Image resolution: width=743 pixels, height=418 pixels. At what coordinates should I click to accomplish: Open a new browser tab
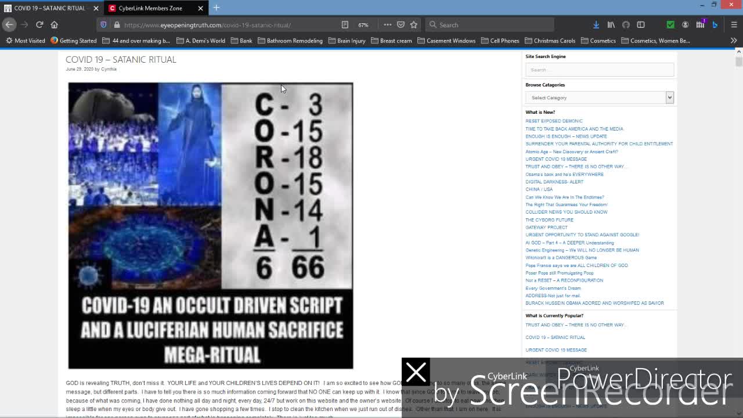(216, 8)
